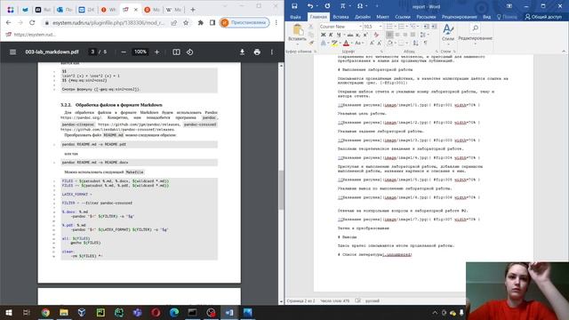Undo last action in Word
The image size is (569, 320).
coord(310,6)
